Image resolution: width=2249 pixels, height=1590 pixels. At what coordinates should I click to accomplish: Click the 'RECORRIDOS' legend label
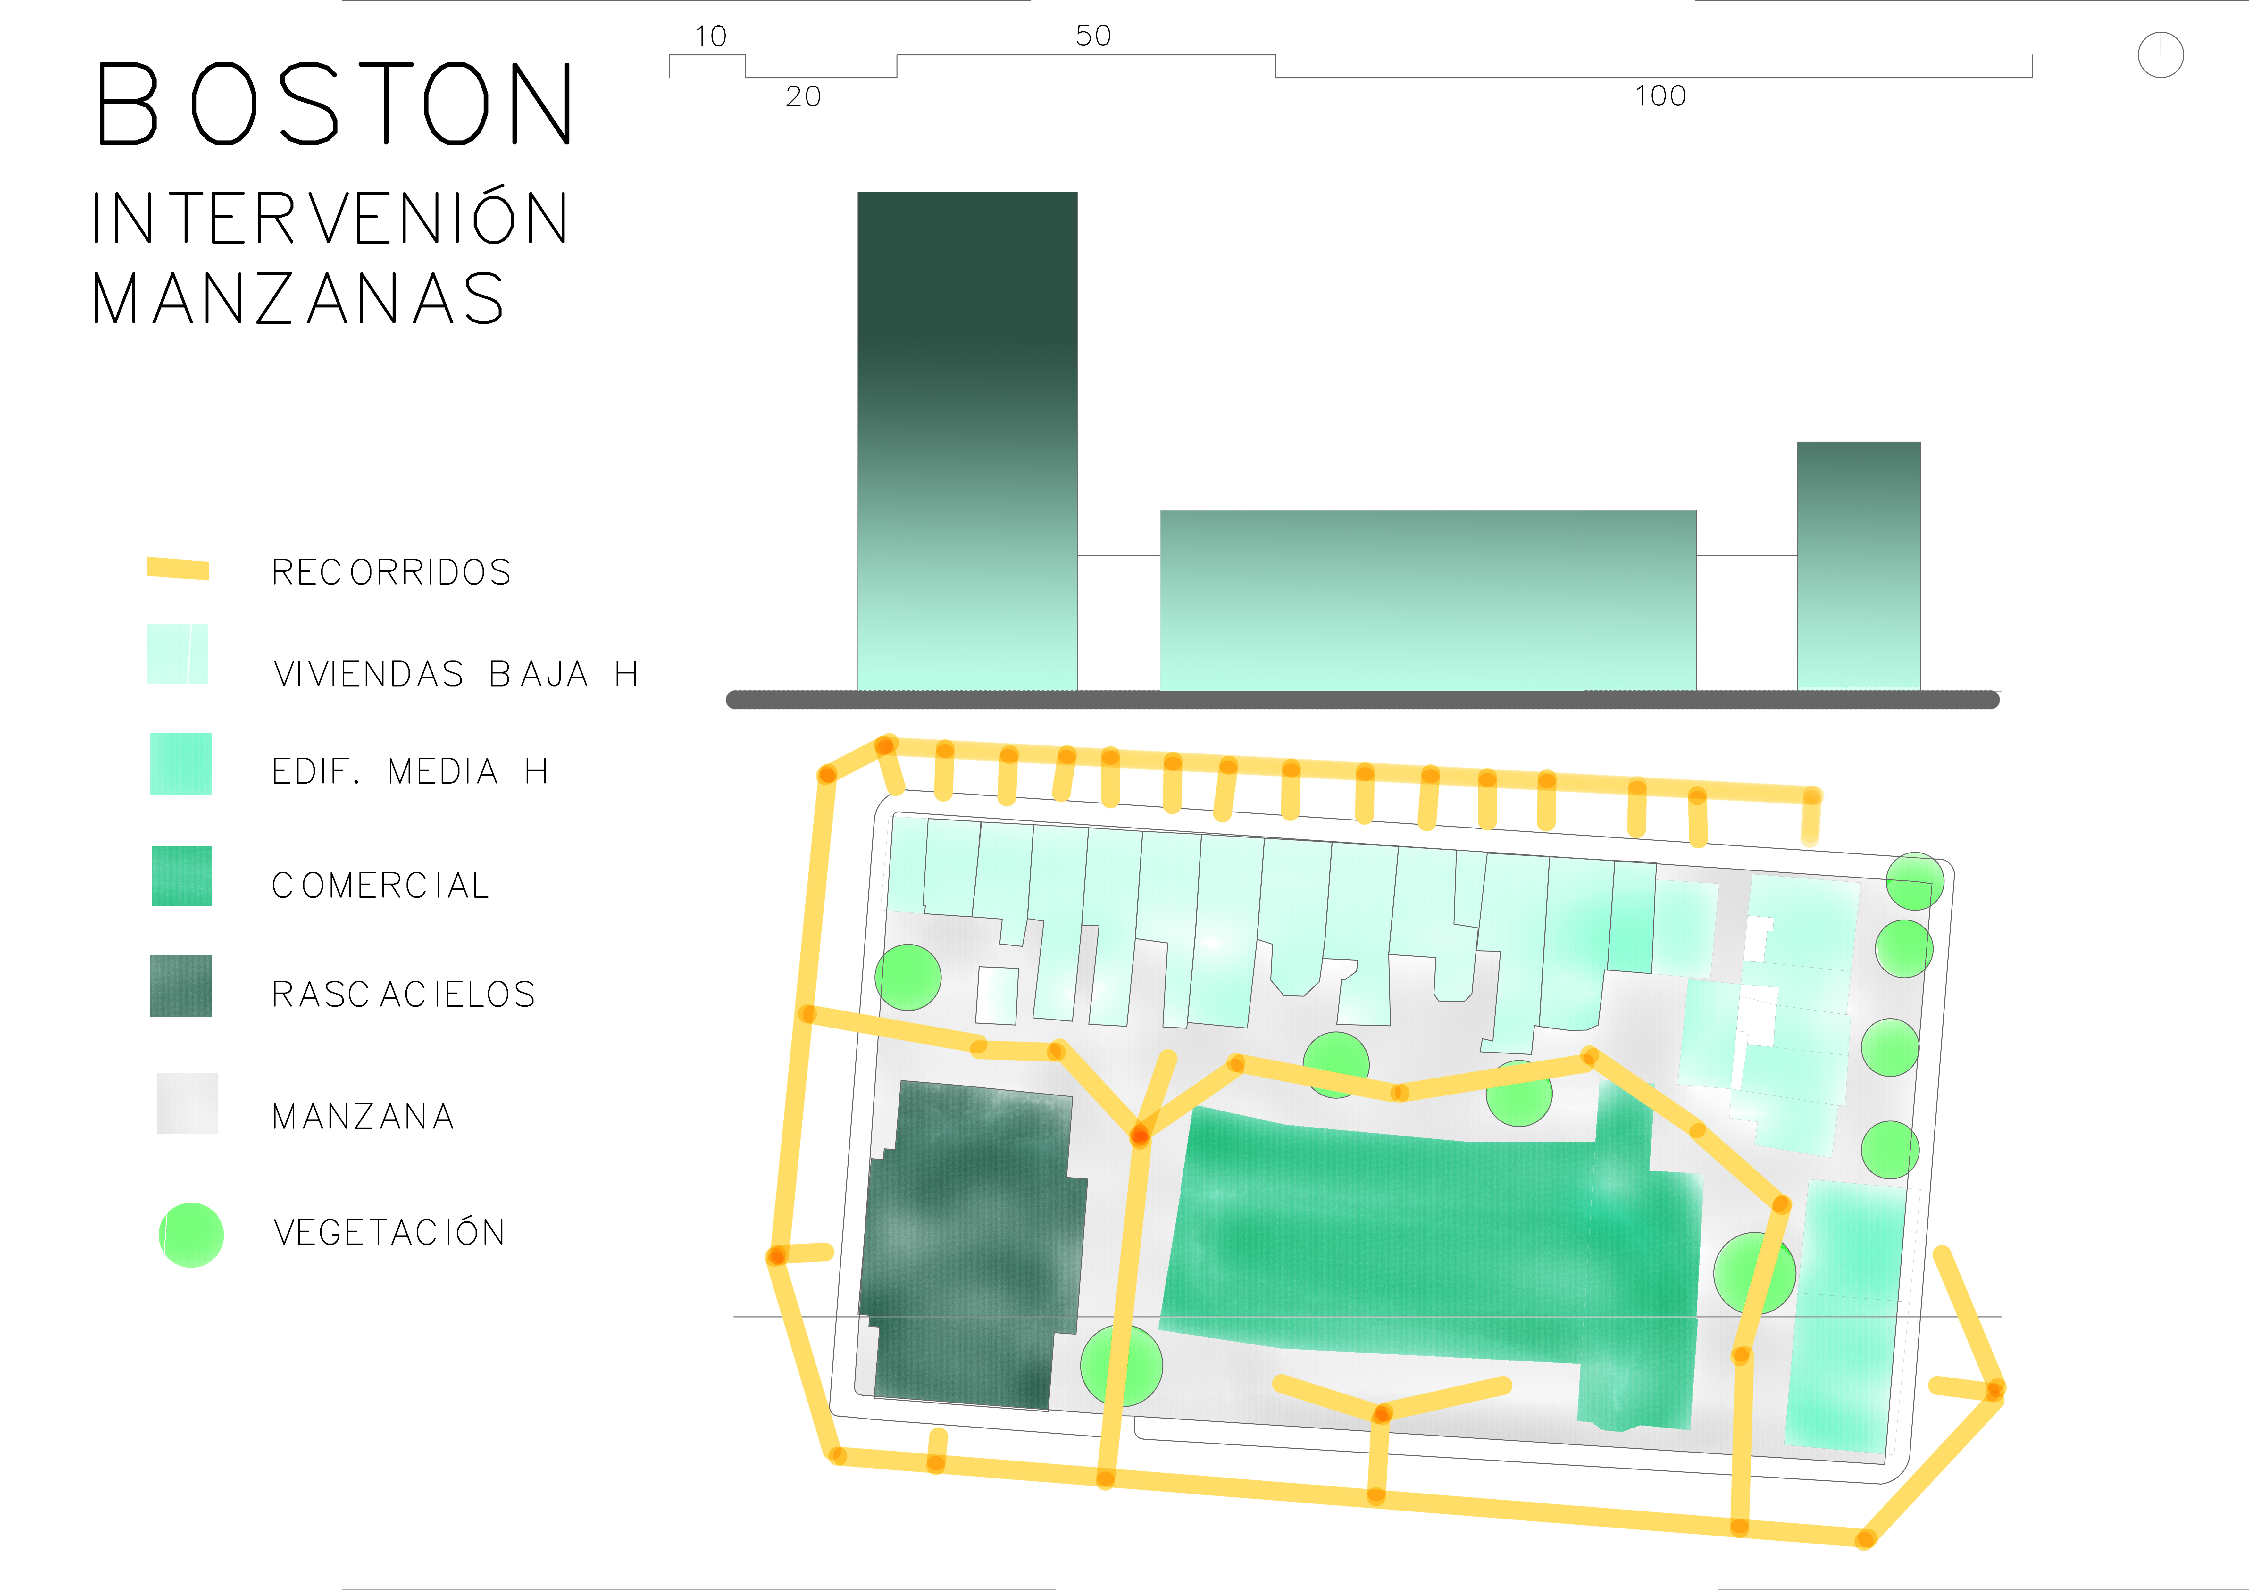(x=392, y=572)
